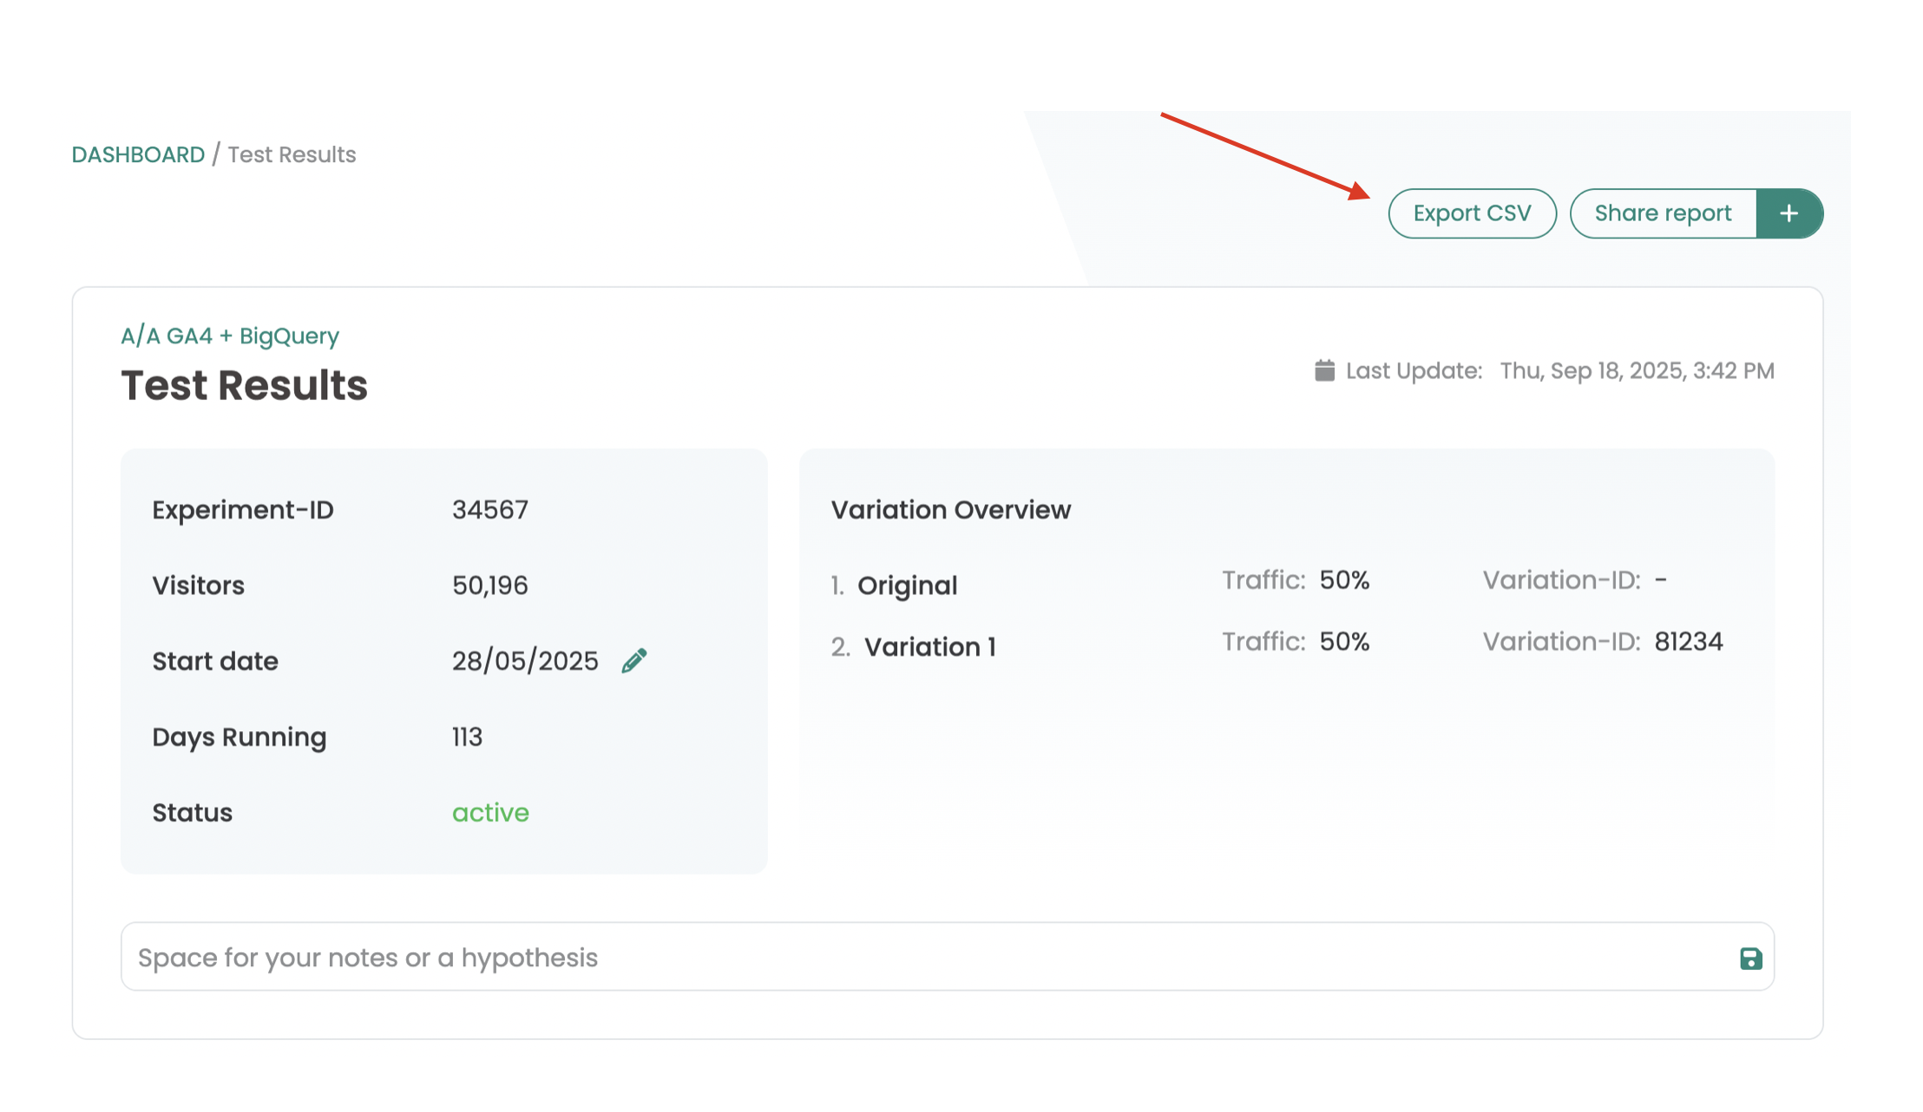This screenshot has height=1112, width=1923.
Task: Click the active status value
Action: 490,813
